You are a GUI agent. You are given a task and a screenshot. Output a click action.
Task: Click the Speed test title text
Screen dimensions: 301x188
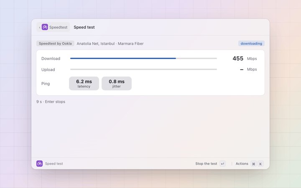pos(84,27)
